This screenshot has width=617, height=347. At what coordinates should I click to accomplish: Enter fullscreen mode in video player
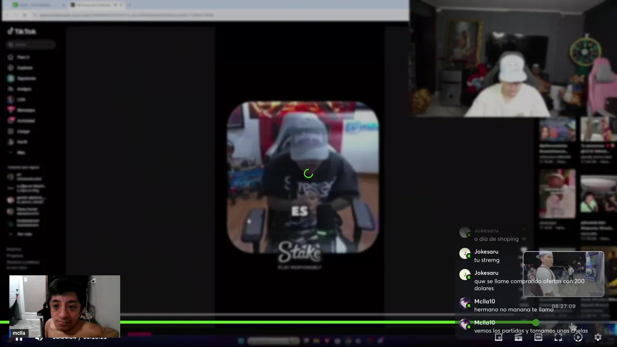(558, 337)
